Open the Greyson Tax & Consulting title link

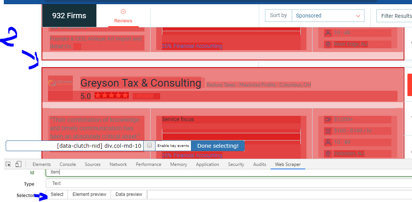point(141,83)
